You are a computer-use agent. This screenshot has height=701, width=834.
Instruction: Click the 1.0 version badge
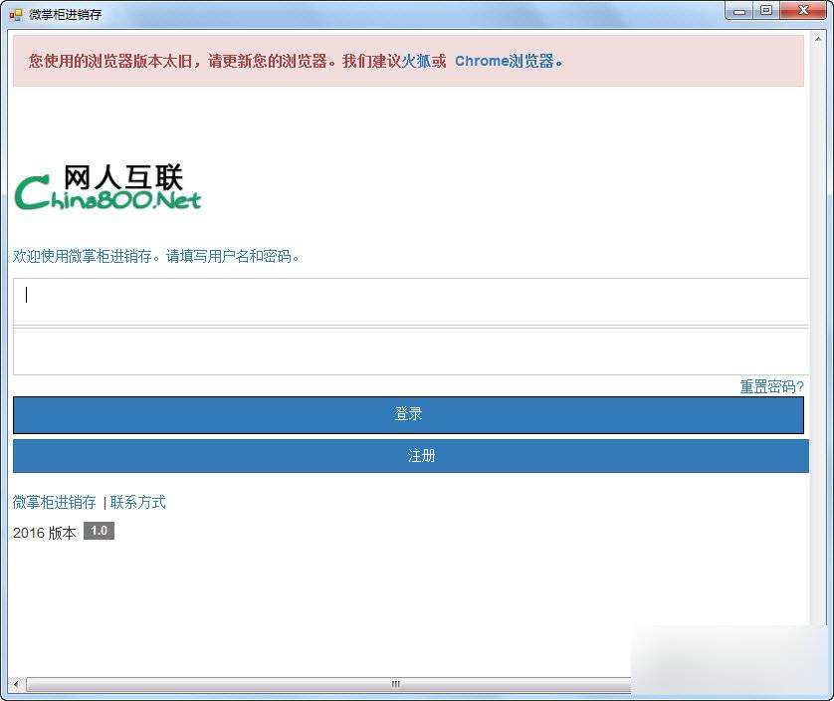click(x=99, y=532)
